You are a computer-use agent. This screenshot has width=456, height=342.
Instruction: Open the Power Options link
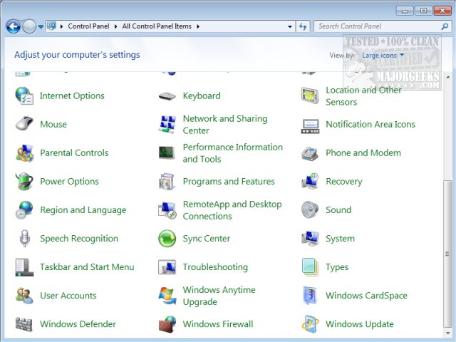[x=69, y=182]
